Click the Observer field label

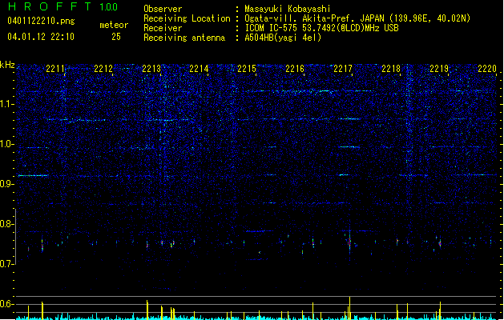tap(163, 9)
